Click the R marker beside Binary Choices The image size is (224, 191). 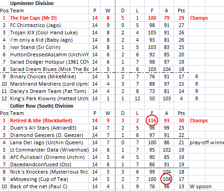(197, 76)
